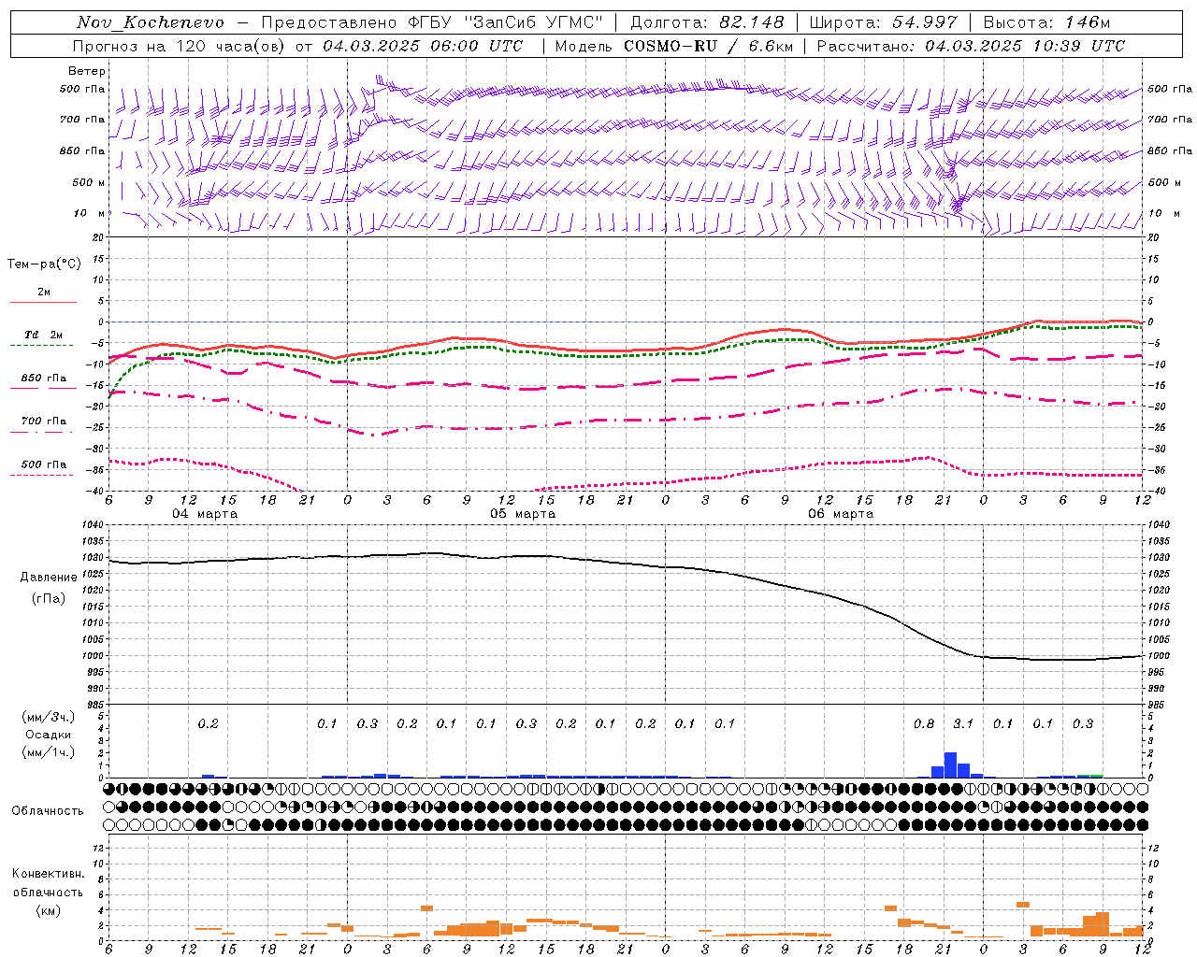Click the (мм/1ч.) precipitation unit label
Viewport: 1197px width, 957px height.
tap(48, 752)
